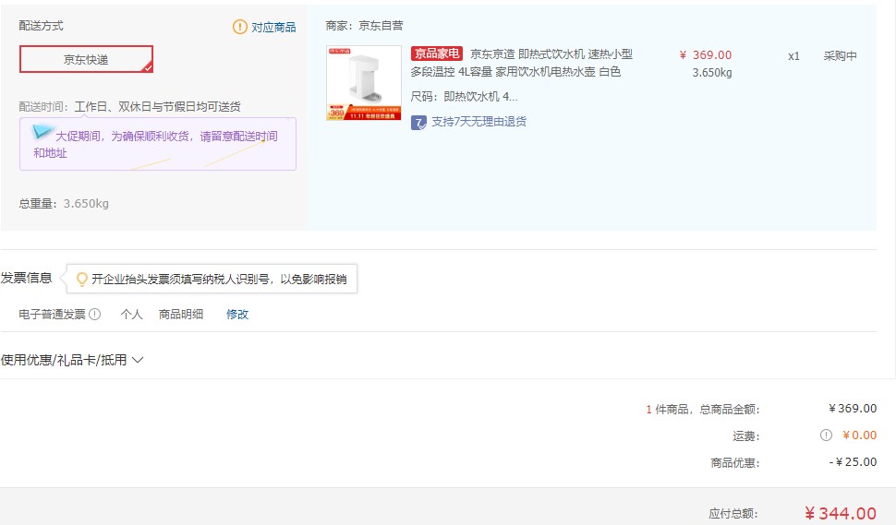Click the x1 quantity text
896x525 pixels.
tap(793, 56)
